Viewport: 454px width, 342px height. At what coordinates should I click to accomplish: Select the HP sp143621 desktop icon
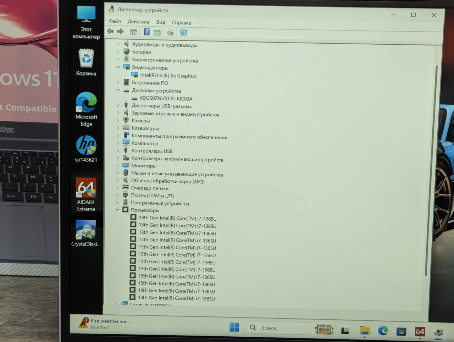(x=86, y=149)
